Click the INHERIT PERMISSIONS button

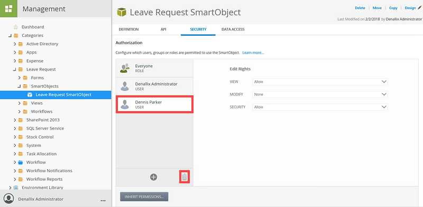144,196
